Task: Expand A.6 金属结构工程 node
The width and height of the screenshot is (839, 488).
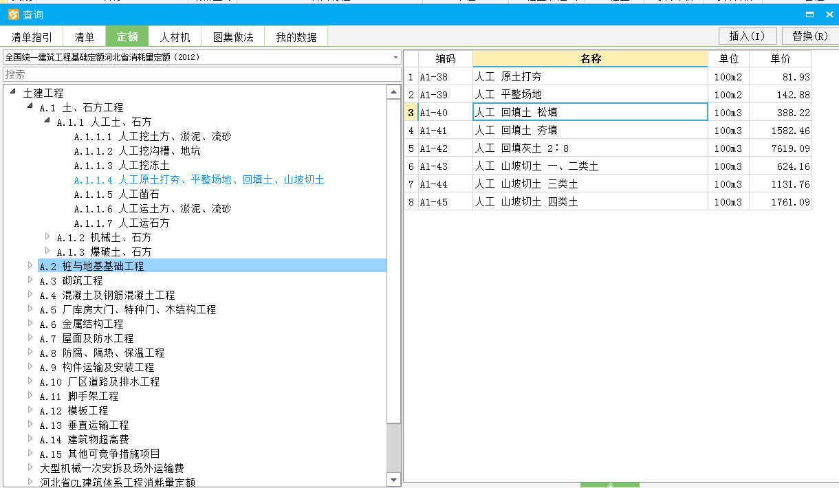Action: click(x=30, y=323)
